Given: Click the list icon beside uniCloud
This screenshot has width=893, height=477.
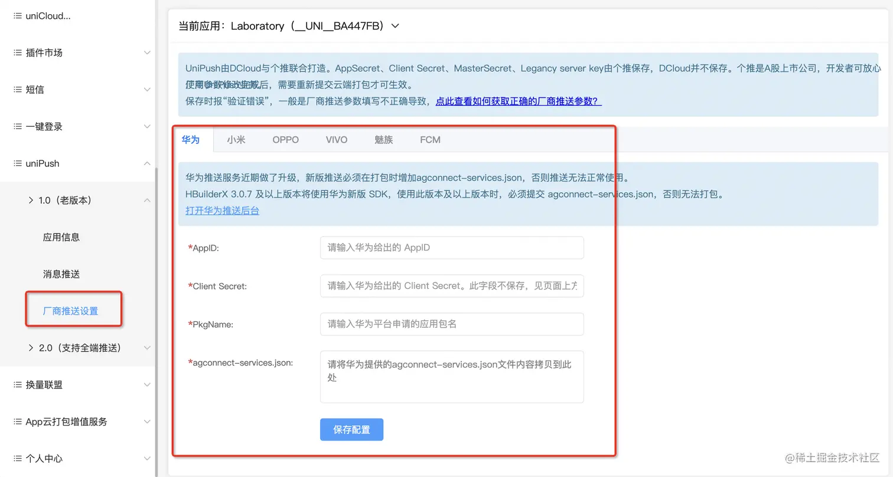Looking at the screenshot, I should coord(18,16).
